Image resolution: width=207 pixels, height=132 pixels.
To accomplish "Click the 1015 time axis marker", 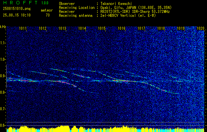I will [x=102, y=28].
